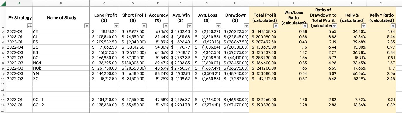This screenshot has width=402, height=113.
Task: Select the GC - 2 study name cell
Action: (x=61, y=105)
